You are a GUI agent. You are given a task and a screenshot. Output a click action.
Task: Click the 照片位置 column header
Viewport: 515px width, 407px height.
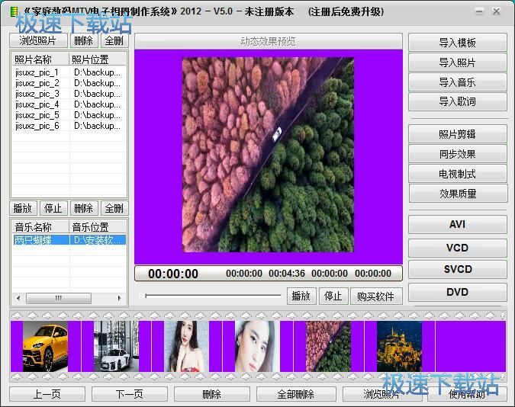click(98, 59)
